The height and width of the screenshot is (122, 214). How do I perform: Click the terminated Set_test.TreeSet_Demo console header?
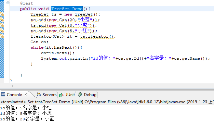(107, 102)
